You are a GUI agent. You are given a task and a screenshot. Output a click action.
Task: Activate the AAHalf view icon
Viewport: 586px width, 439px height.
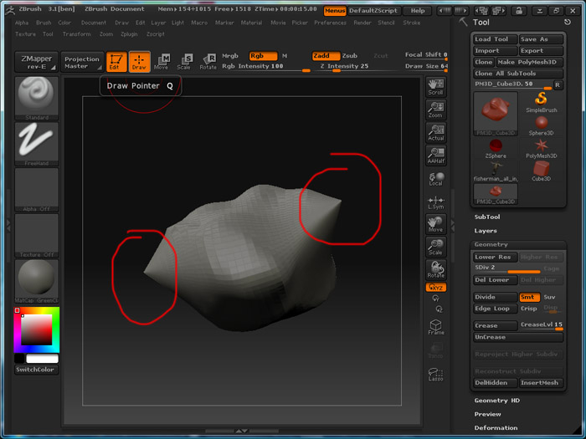435,155
